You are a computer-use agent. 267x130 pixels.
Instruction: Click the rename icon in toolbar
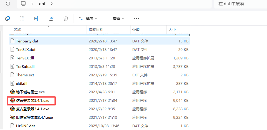tap(36, 19)
